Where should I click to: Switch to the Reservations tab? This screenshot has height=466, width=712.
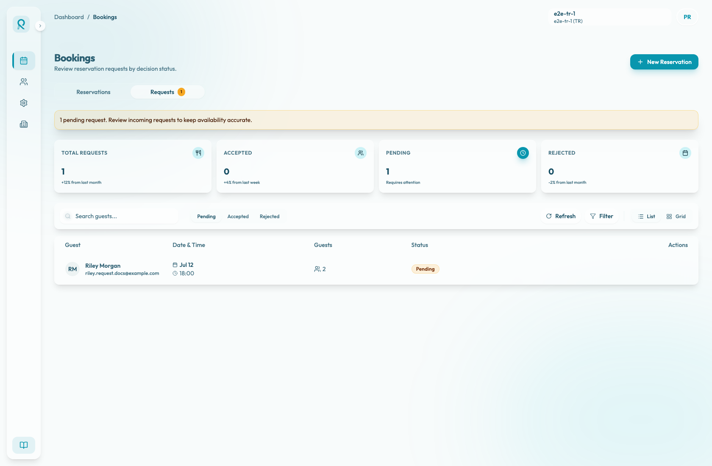(x=93, y=92)
